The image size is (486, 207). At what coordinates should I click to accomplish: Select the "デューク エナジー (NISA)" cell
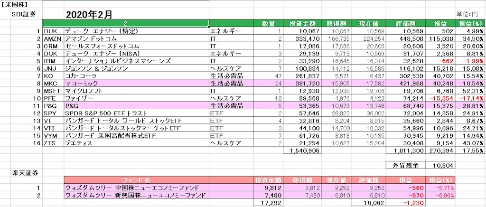[136, 53]
